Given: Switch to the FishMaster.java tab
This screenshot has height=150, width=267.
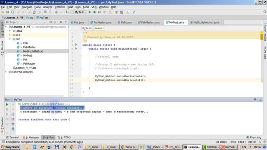Looking at the screenshot, I should [150, 22].
